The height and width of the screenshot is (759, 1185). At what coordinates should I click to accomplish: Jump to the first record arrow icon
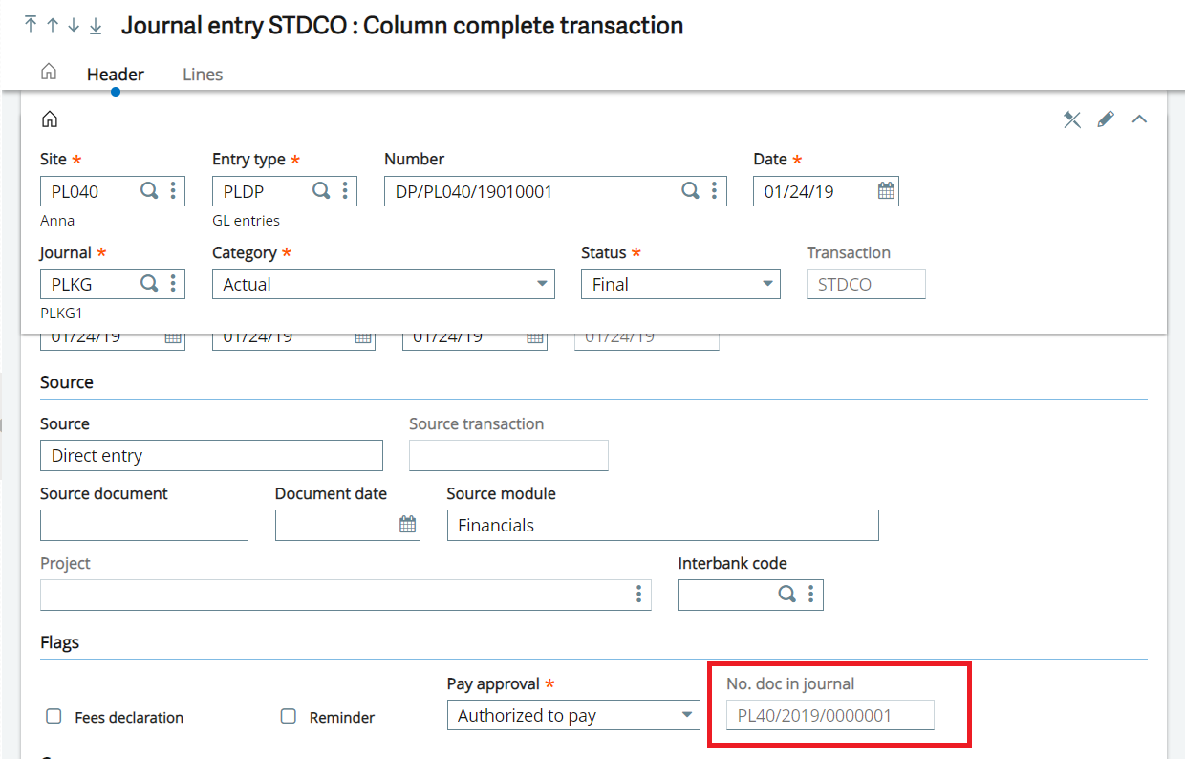click(x=31, y=25)
